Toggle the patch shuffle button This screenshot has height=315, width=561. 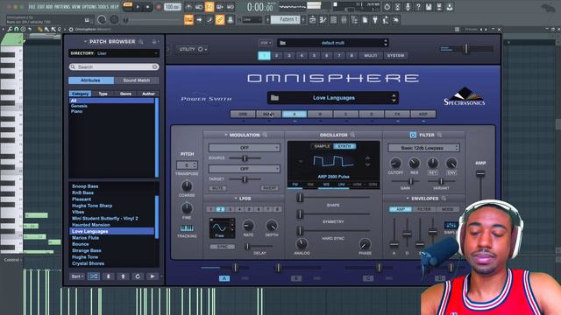click(94, 276)
